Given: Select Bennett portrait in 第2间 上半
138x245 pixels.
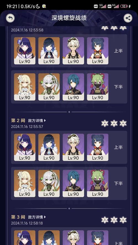Looking at the screenshot, I should point(73,147).
